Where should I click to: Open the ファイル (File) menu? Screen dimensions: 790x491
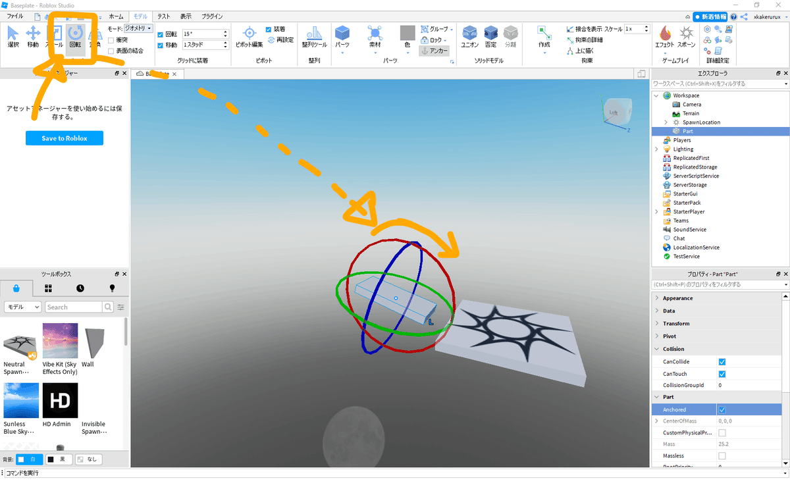click(14, 16)
